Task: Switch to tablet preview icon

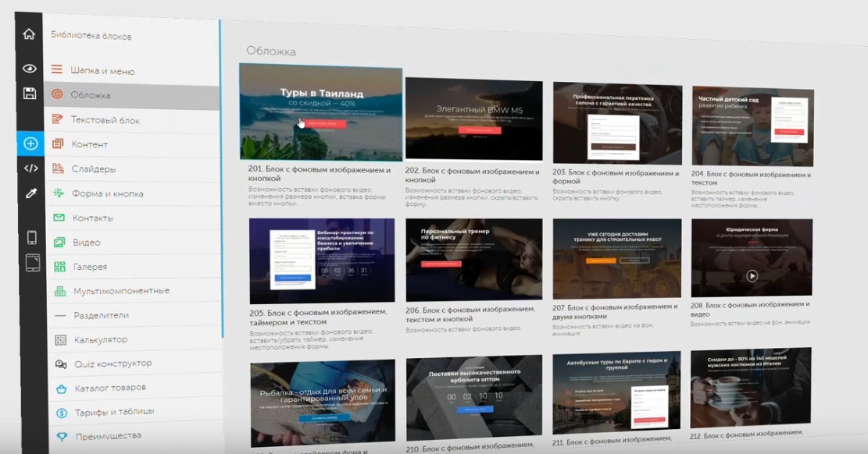Action: click(x=33, y=263)
